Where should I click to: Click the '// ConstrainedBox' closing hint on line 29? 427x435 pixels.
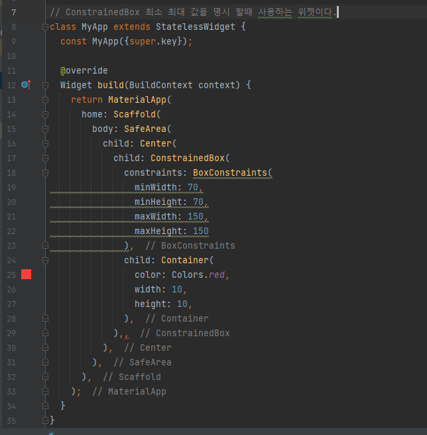pyautogui.click(x=185, y=333)
